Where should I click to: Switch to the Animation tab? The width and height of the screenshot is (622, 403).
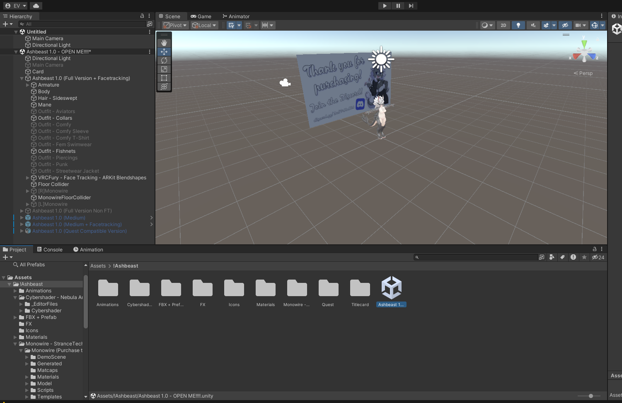tap(88, 249)
